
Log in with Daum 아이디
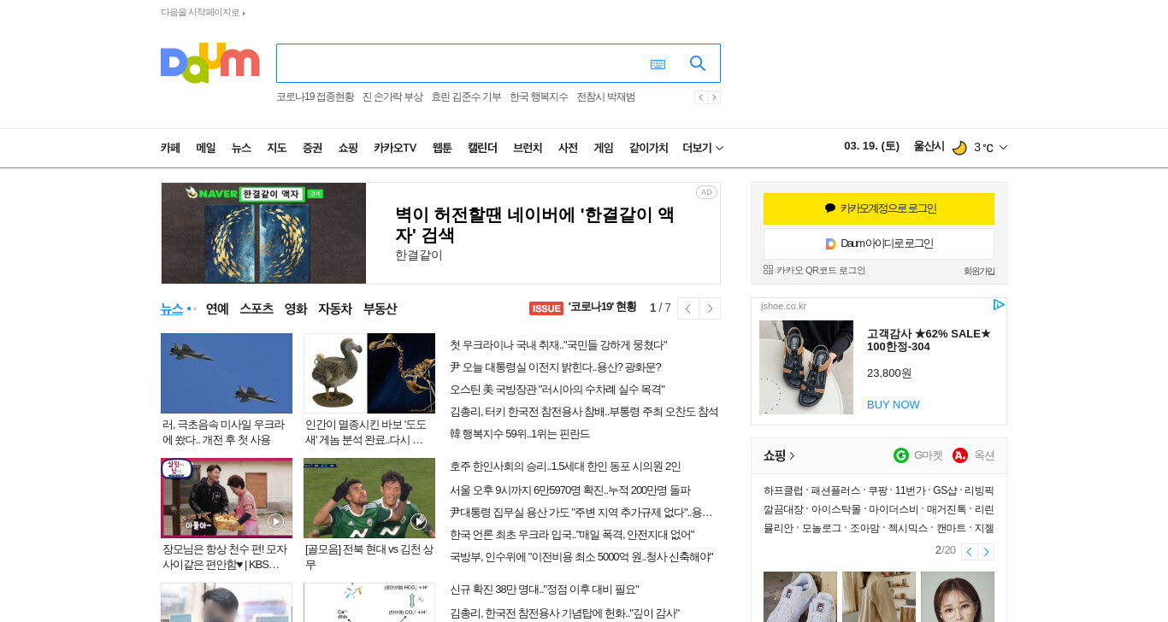click(879, 244)
